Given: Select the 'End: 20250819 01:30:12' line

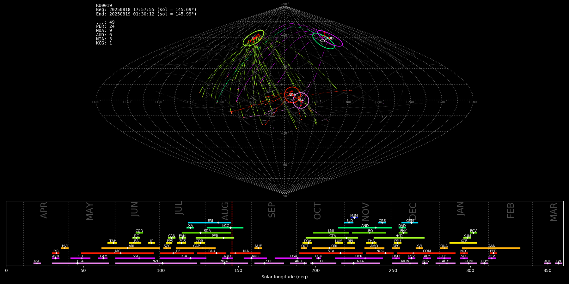Looking at the screenshot, I should [146, 14].
